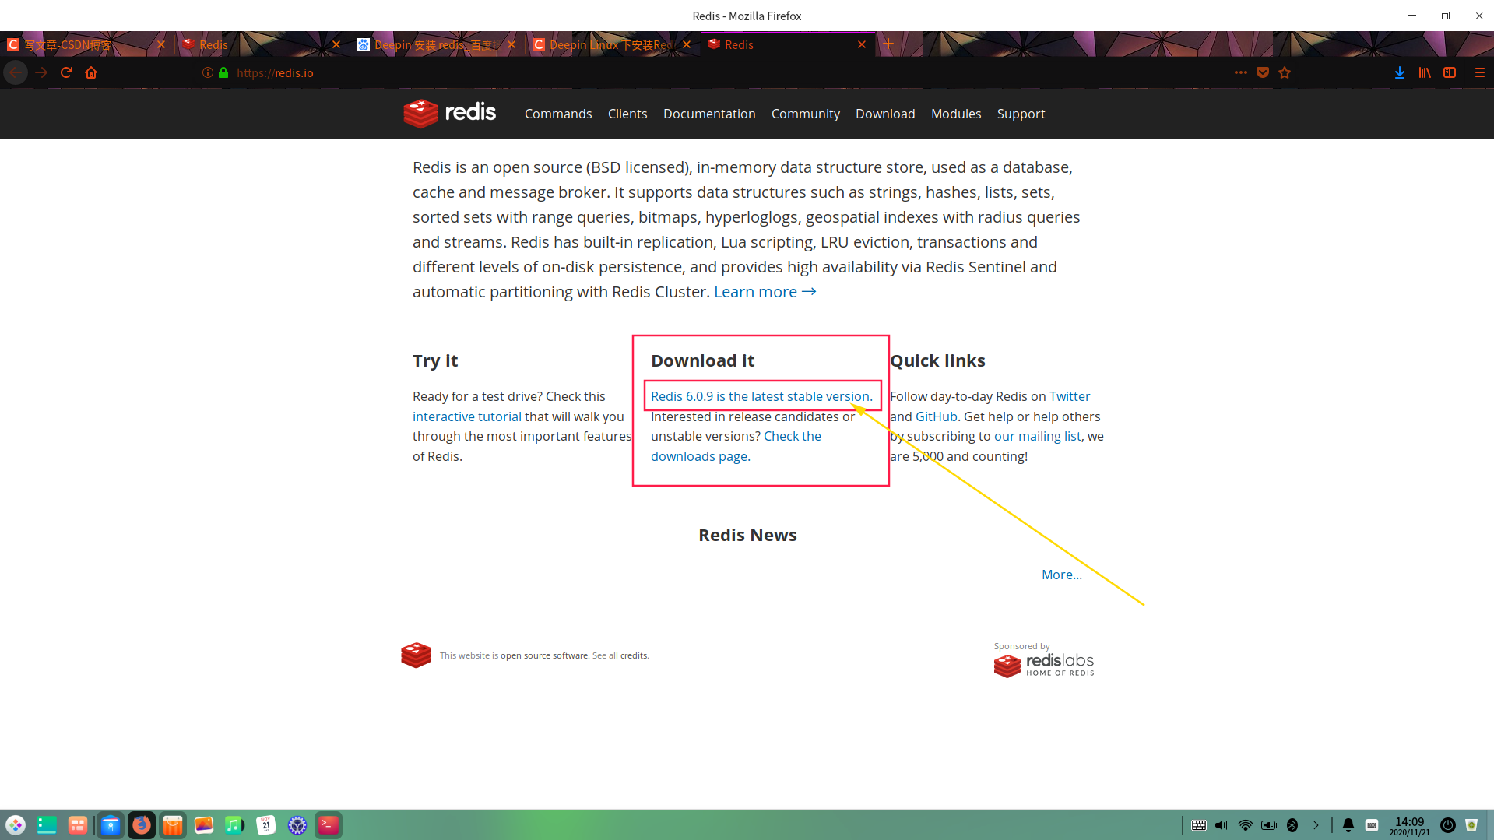The width and height of the screenshot is (1494, 840).
Task: Close the active Redis tab
Action: (x=862, y=44)
